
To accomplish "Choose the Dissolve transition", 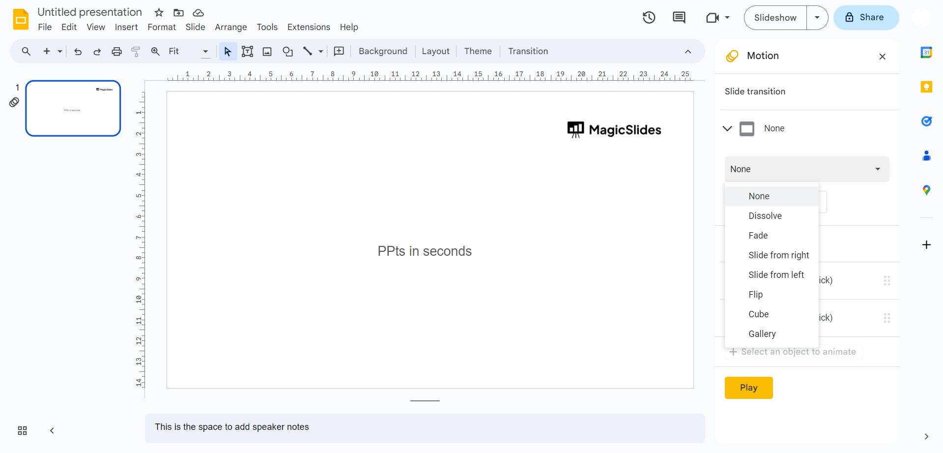I will [772, 216].
